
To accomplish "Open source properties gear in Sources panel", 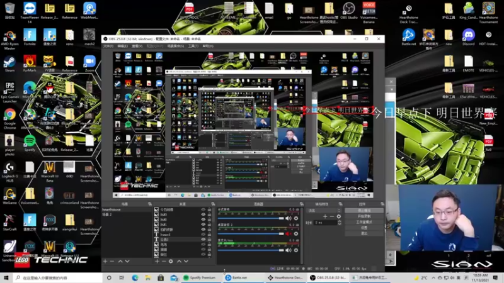I will [x=171, y=262].
